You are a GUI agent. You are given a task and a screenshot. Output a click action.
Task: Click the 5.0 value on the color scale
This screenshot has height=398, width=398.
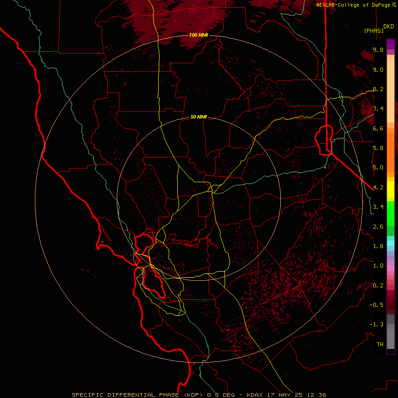[378, 168]
